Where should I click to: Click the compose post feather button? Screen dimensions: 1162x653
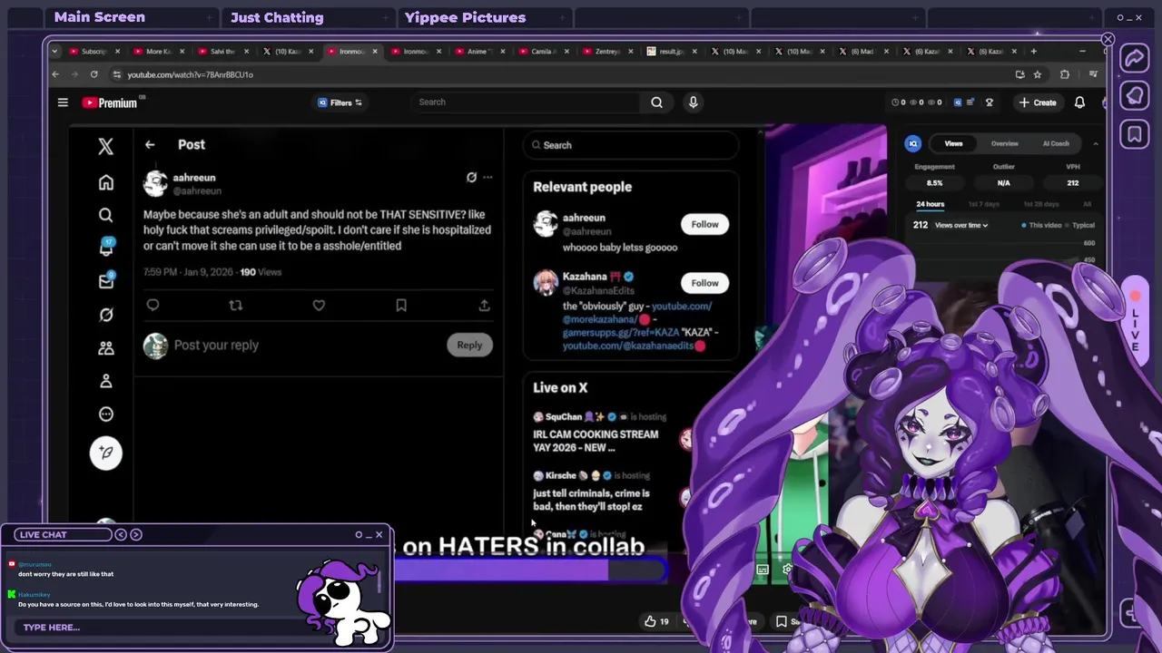click(x=105, y=453)
